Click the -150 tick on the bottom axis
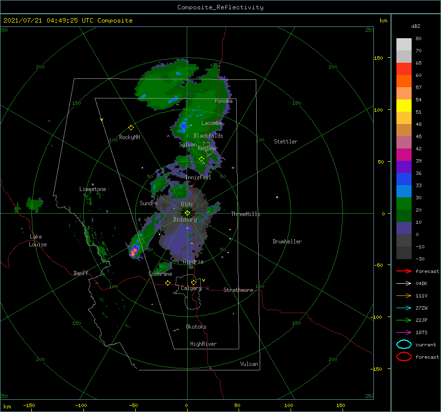441x412 pixels. click(29, 405)
